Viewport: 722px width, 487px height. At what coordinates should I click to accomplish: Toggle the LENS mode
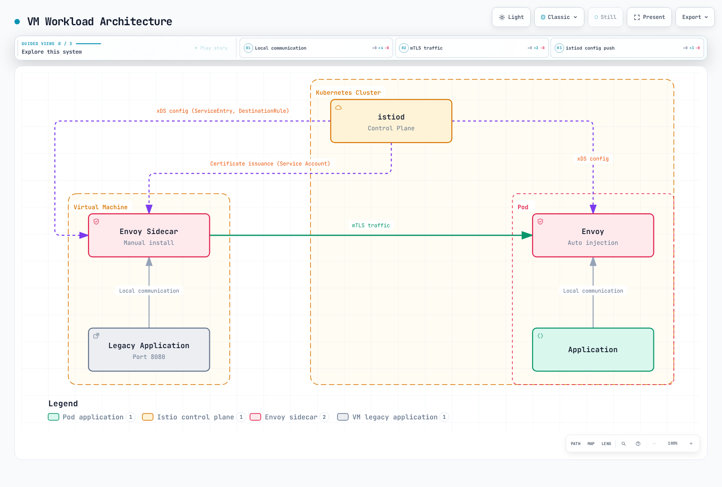[x=606, y=444]
